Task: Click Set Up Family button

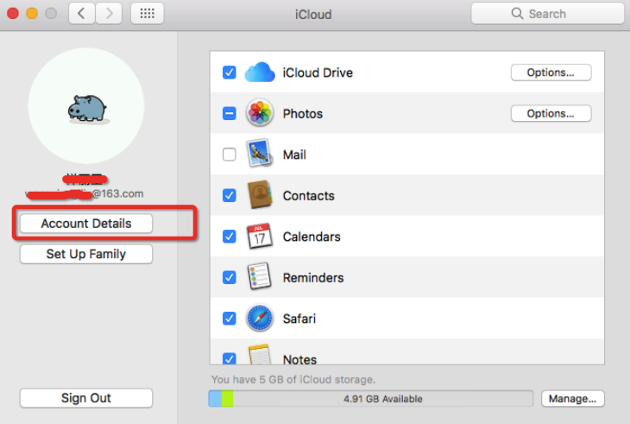Action: (x=86, y=254)
